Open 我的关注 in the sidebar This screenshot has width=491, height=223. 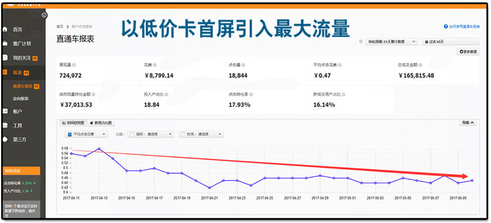pyautogui.click(x=22, y=58)
